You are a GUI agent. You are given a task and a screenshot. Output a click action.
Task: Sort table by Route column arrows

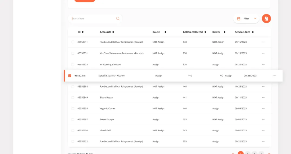(165, 32)
